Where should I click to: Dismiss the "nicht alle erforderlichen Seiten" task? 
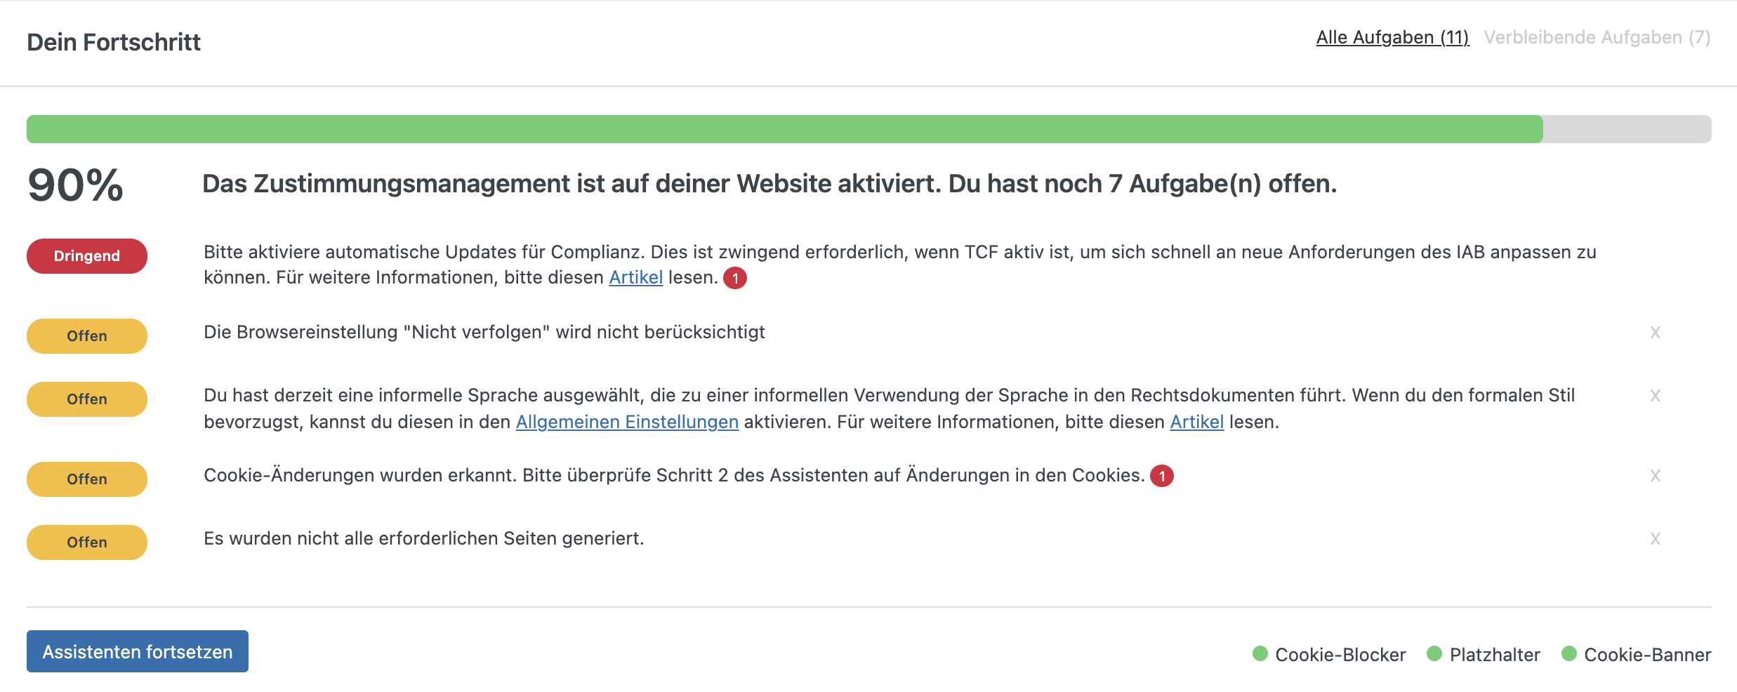[1655, 539]
